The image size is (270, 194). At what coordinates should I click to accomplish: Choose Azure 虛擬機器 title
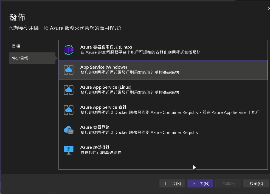click(x=95, y=147)
